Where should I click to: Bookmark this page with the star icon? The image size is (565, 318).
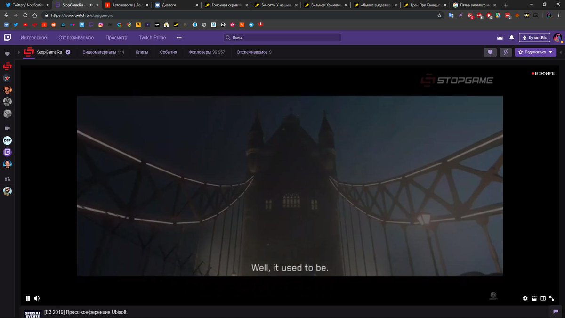point(439,15)
